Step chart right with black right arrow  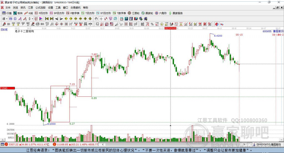point(61,19)
